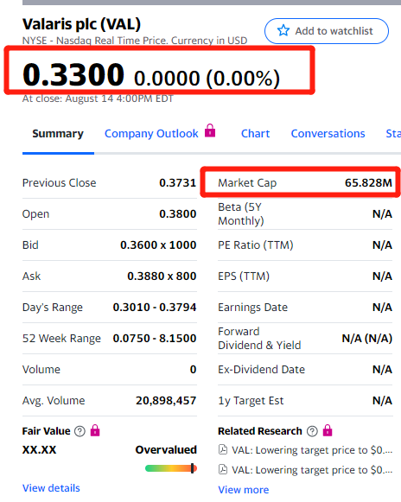Image resolution: width=401 pixels, height=502 pixels.
Task: Click View more under Related Research
Action: point(244,490)
